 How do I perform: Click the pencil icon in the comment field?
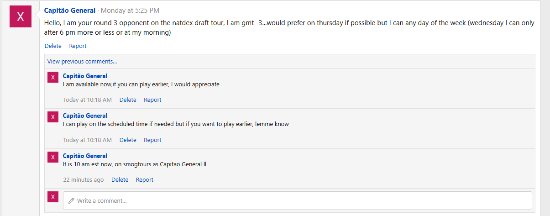[x=71, y=200]
